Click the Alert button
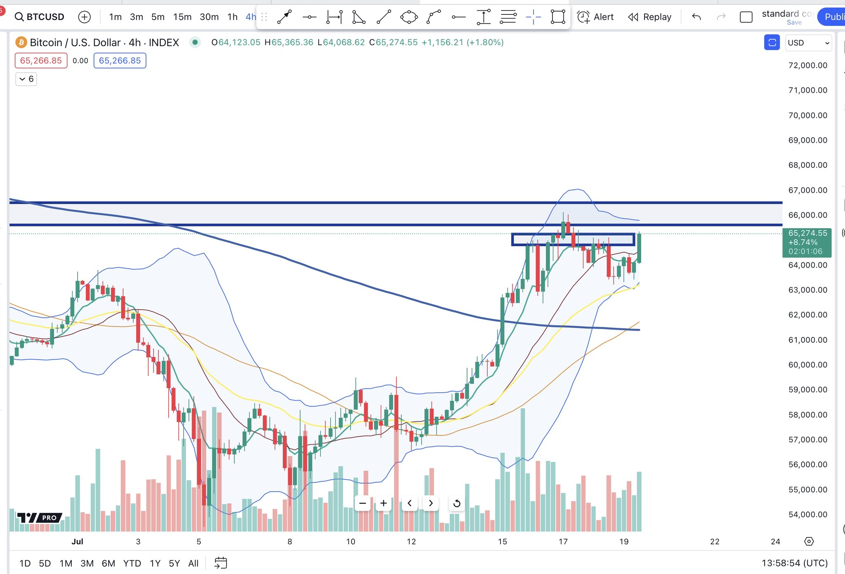The width and height of the screenshot is (845, 574). [595, 17]
